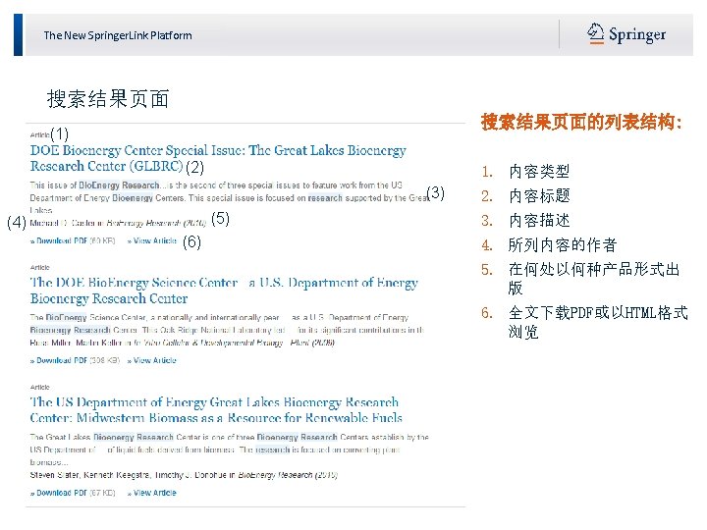This screenshot has width=707, height=530.
Task: Click the author line Steven Slater, Kenneth Keegstra
Action: pyautogui.click(x=184, y=475)
